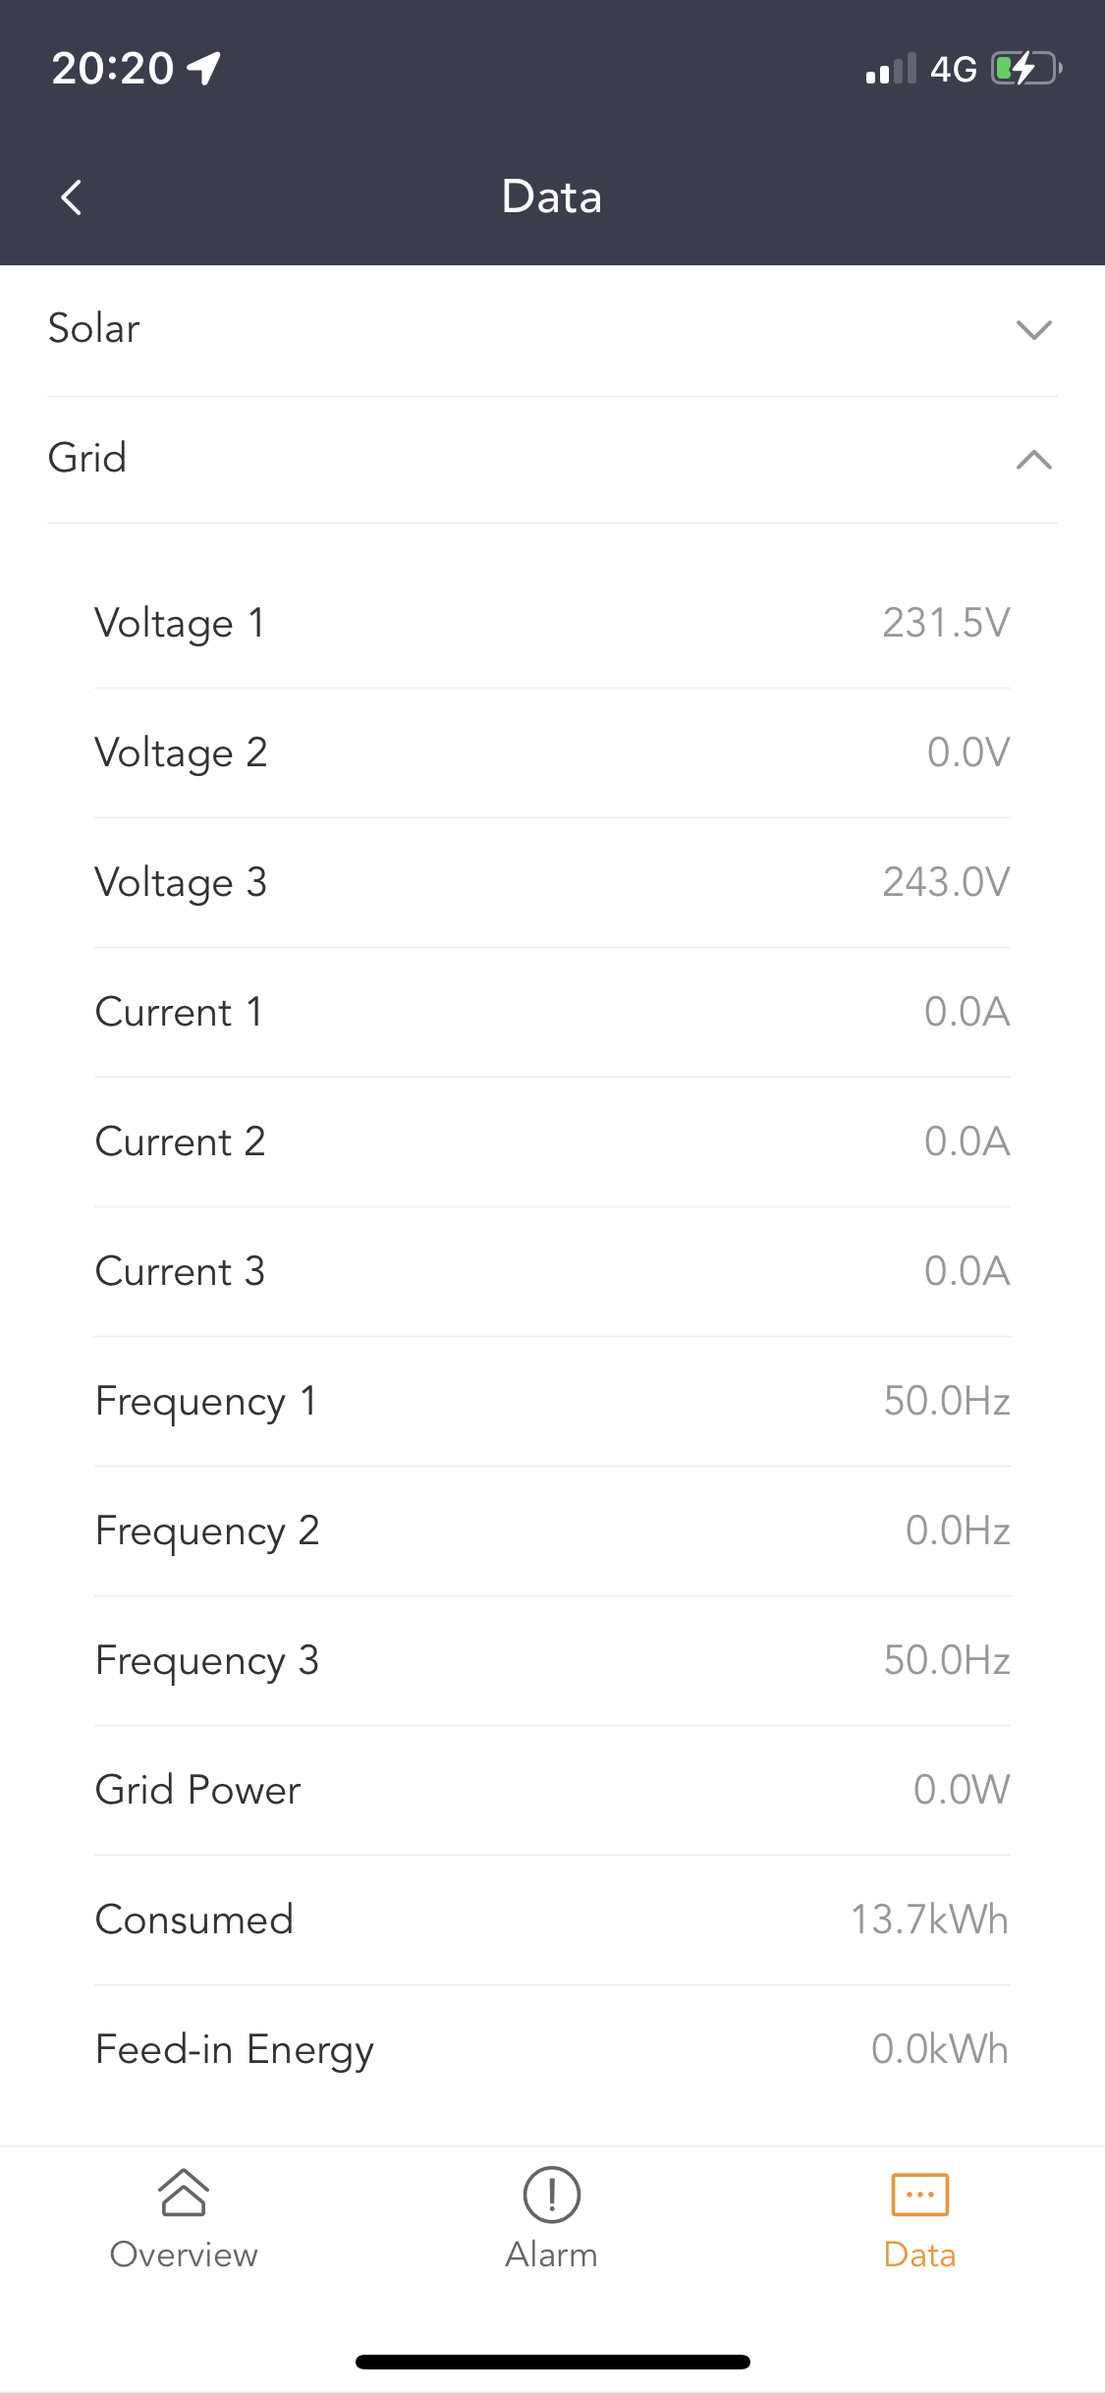Tap the Consumed 13.7kWh value
The width and height of the screenshot is (1105, 2393).
click(929, 1920)
